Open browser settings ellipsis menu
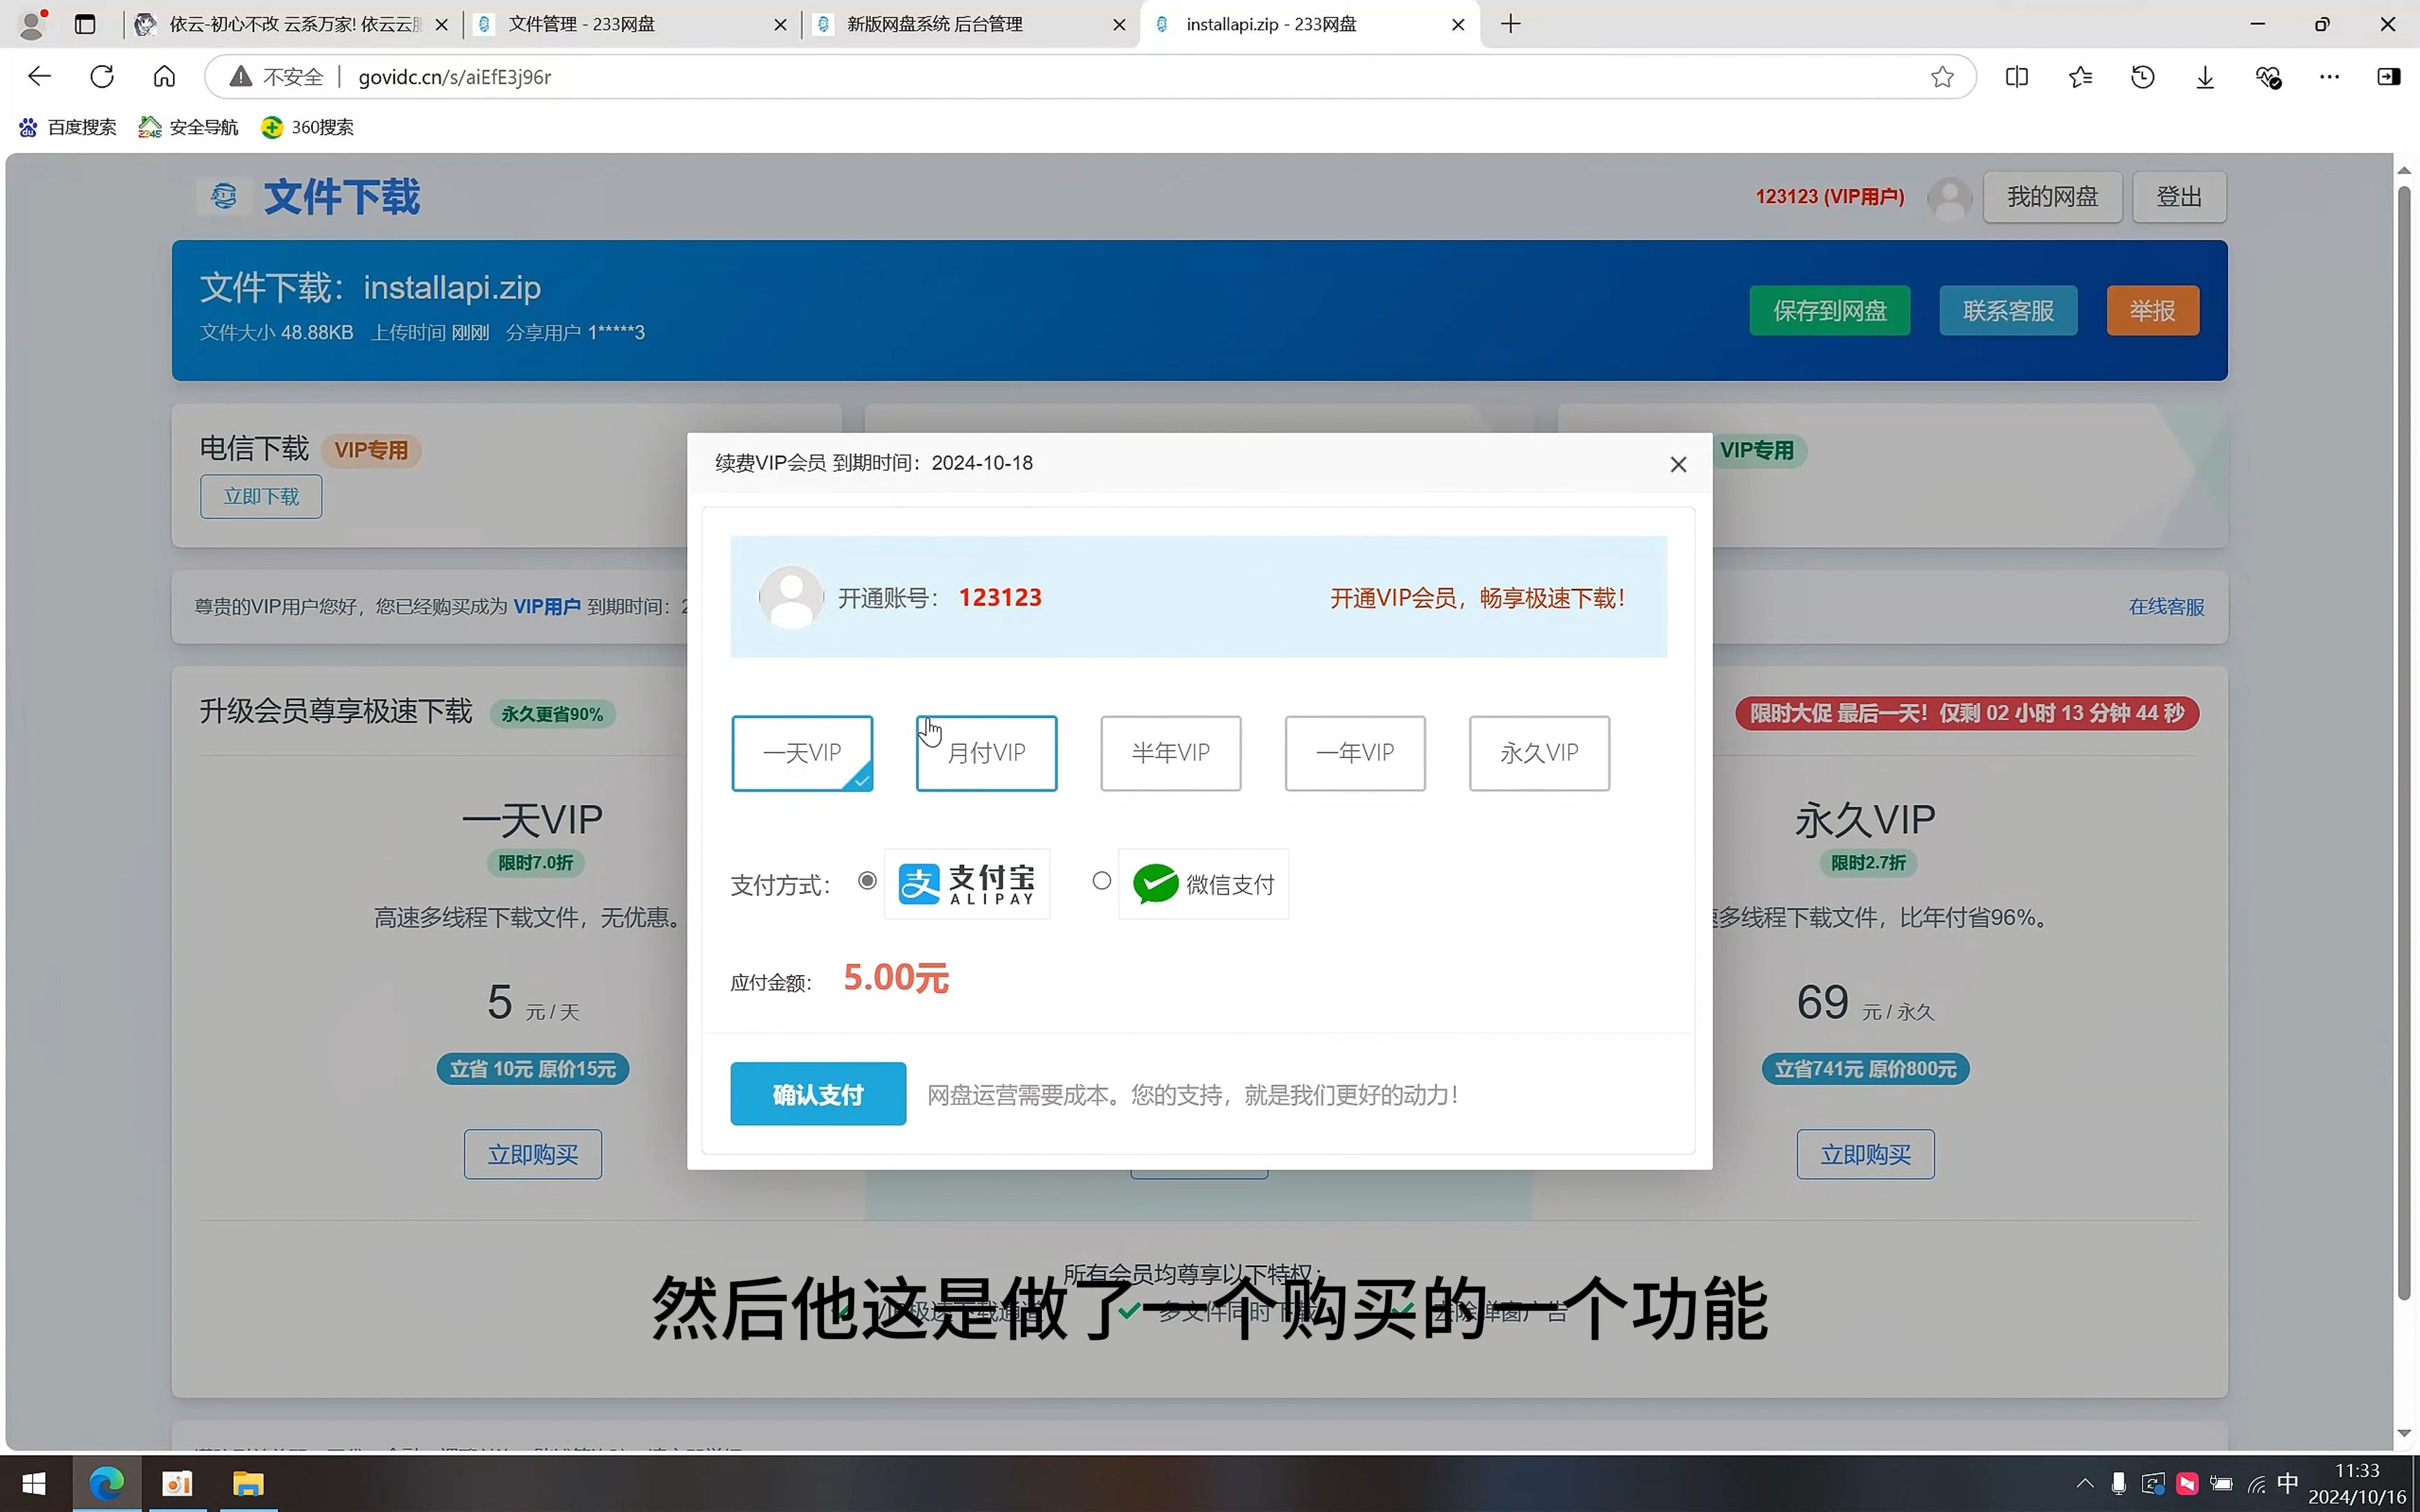2420x1512 pixels. [2329, 77]
